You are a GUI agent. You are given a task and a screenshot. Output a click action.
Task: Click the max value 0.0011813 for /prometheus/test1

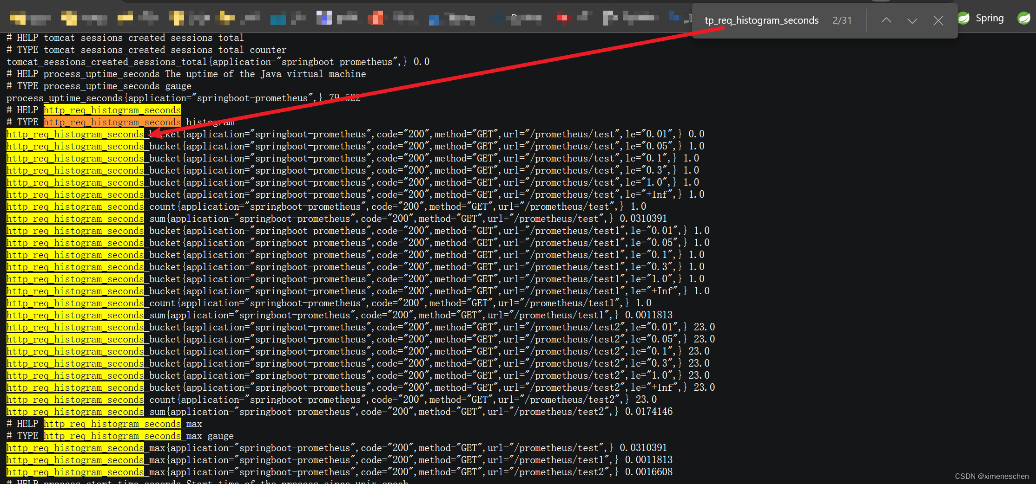(x=649, y=460)
